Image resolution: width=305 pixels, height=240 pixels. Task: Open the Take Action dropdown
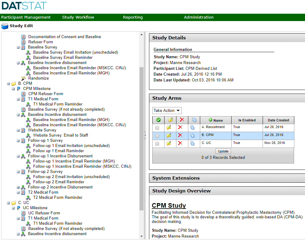click(x=167, y=111)
